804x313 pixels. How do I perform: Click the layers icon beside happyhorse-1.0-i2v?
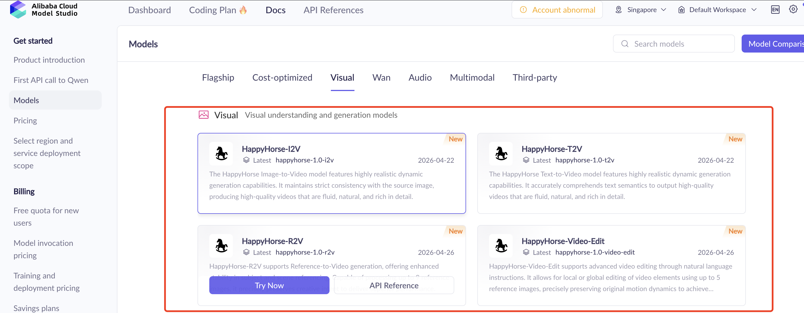click(246, 160)
